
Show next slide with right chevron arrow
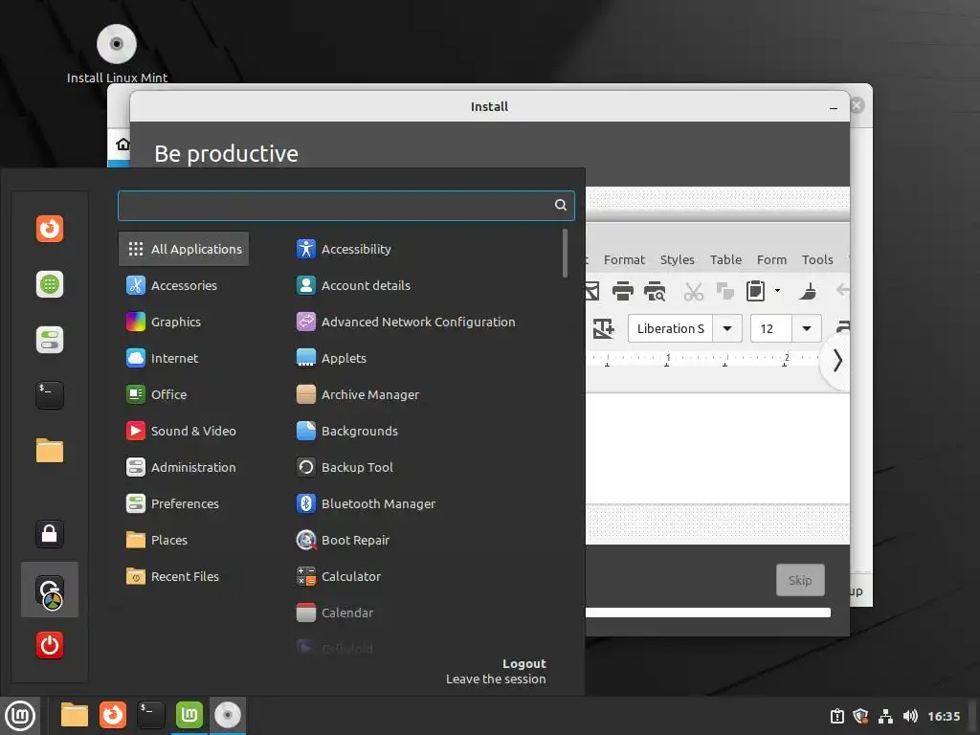[x=837, y=361]
